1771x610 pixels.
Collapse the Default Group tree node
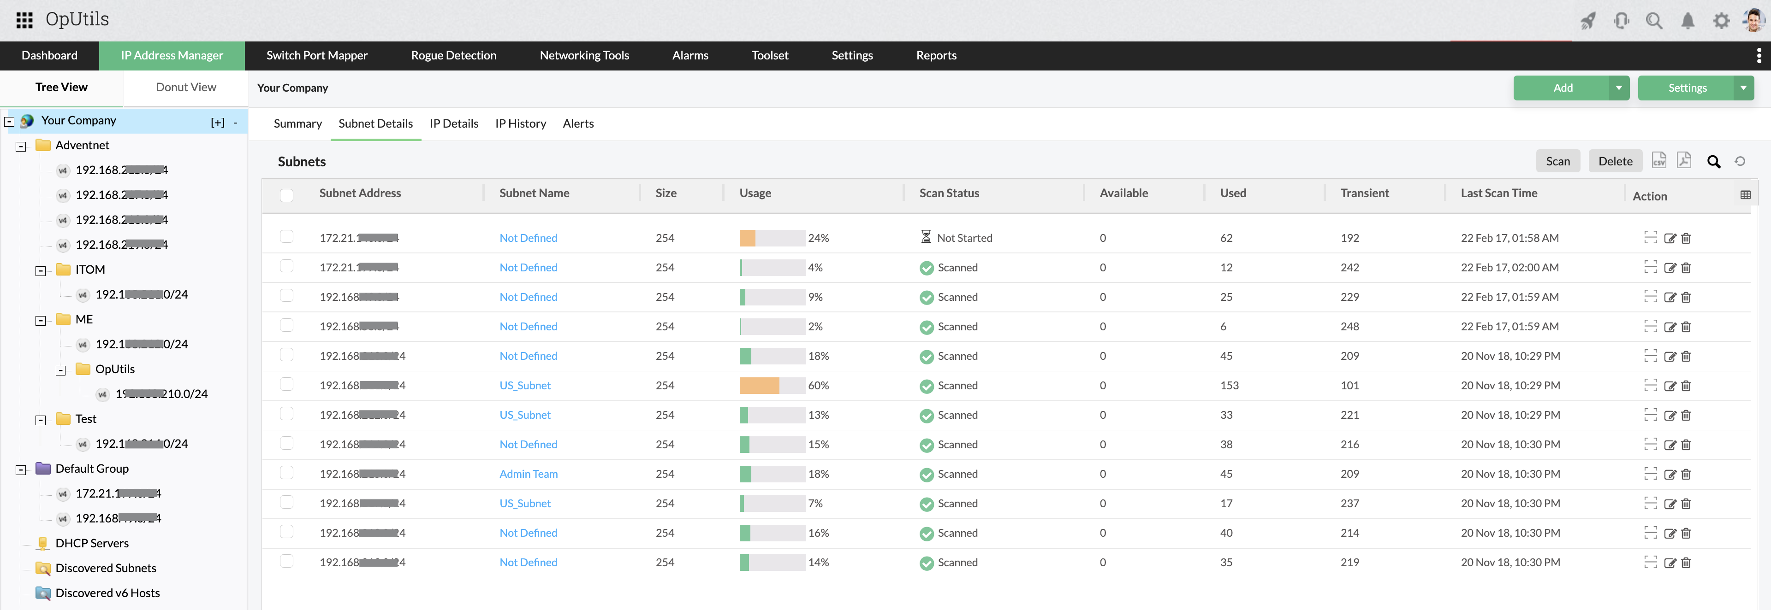point(21,470)
